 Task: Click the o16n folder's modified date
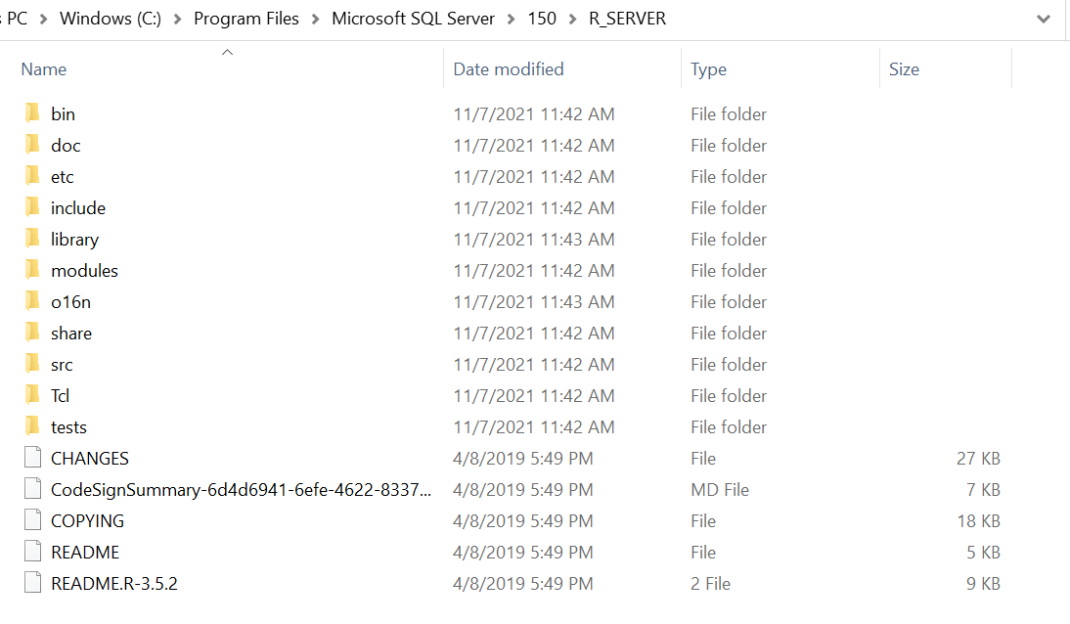click(x=534, y=302)
